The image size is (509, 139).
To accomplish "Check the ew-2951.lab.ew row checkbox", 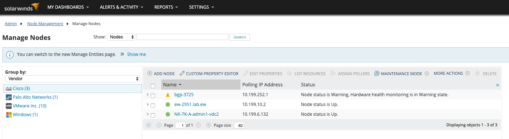I will tap(153, 105).
